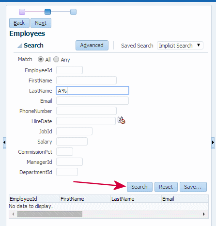Click the table scrollbar right arrow
216x226 pixels.
pyautogui.click(x=204, y=214)
